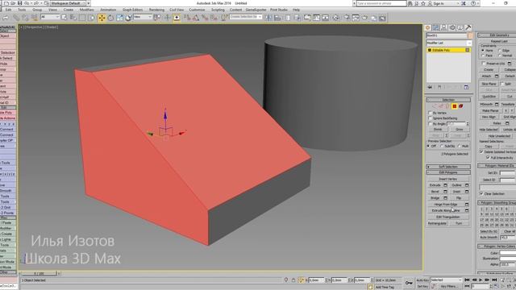Select Vertex sub-object level icon

coord(435,106)
